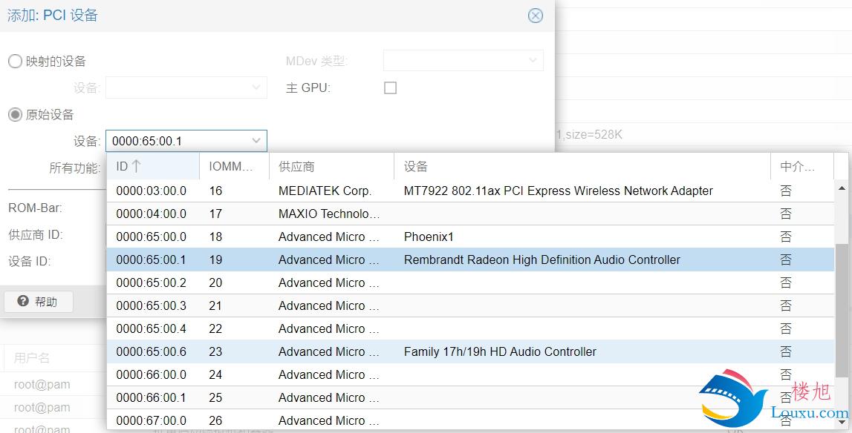Screen dimensions: 852x433
Task: Click IOMMU group value 17
Action: tap(215, 214)
